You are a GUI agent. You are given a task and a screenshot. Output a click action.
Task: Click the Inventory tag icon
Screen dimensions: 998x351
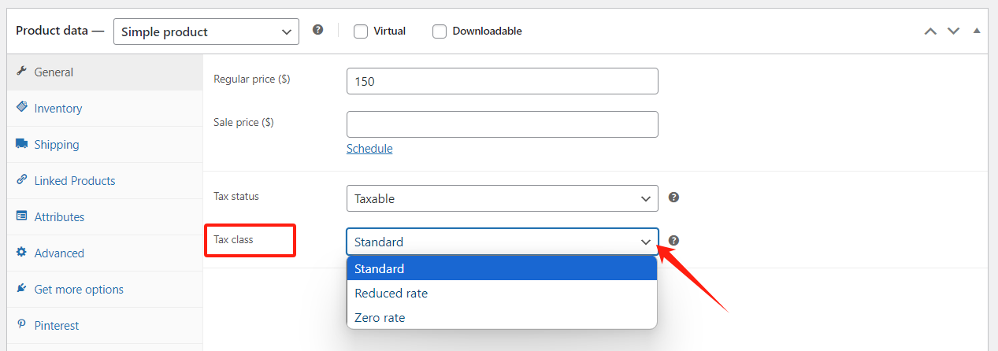point(21,108)
